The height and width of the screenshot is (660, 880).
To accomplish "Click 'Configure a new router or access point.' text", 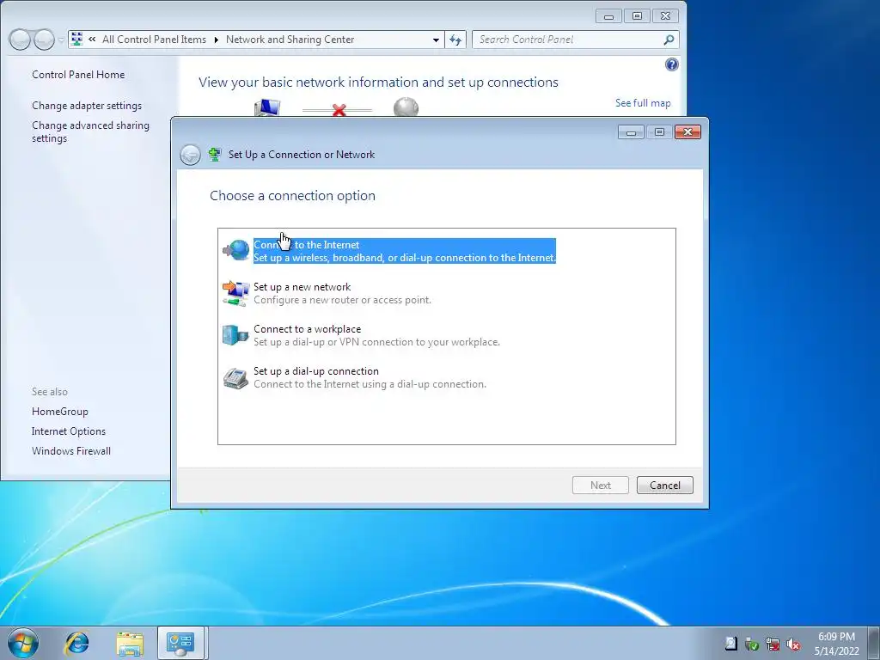I will pos(342,300).
